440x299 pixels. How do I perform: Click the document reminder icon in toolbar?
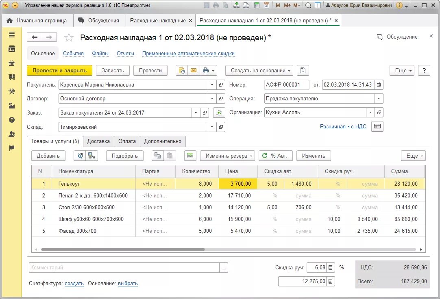(182, 71)
